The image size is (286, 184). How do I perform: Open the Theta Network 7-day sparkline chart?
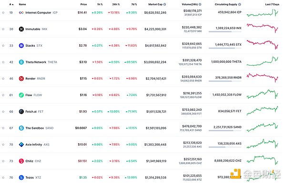pos(263,61)
